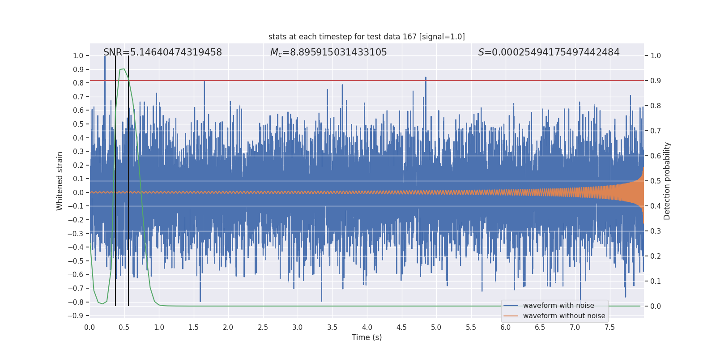Click the plot title for test data 167
Viewport: 716px width, 358px height.
pos(367,37)
